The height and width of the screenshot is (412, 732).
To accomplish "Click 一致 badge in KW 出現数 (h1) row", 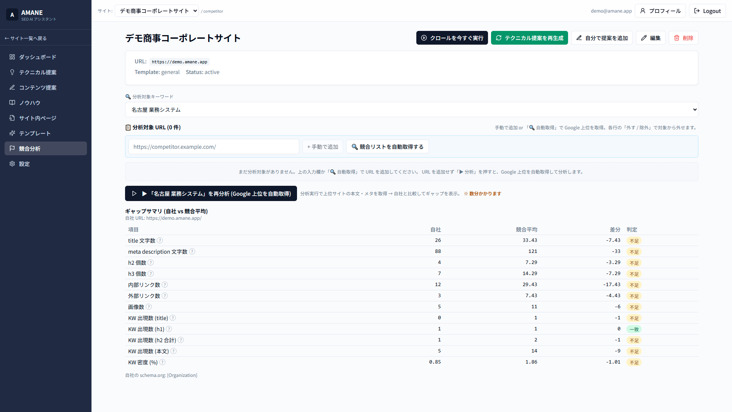I will [634, 329].
